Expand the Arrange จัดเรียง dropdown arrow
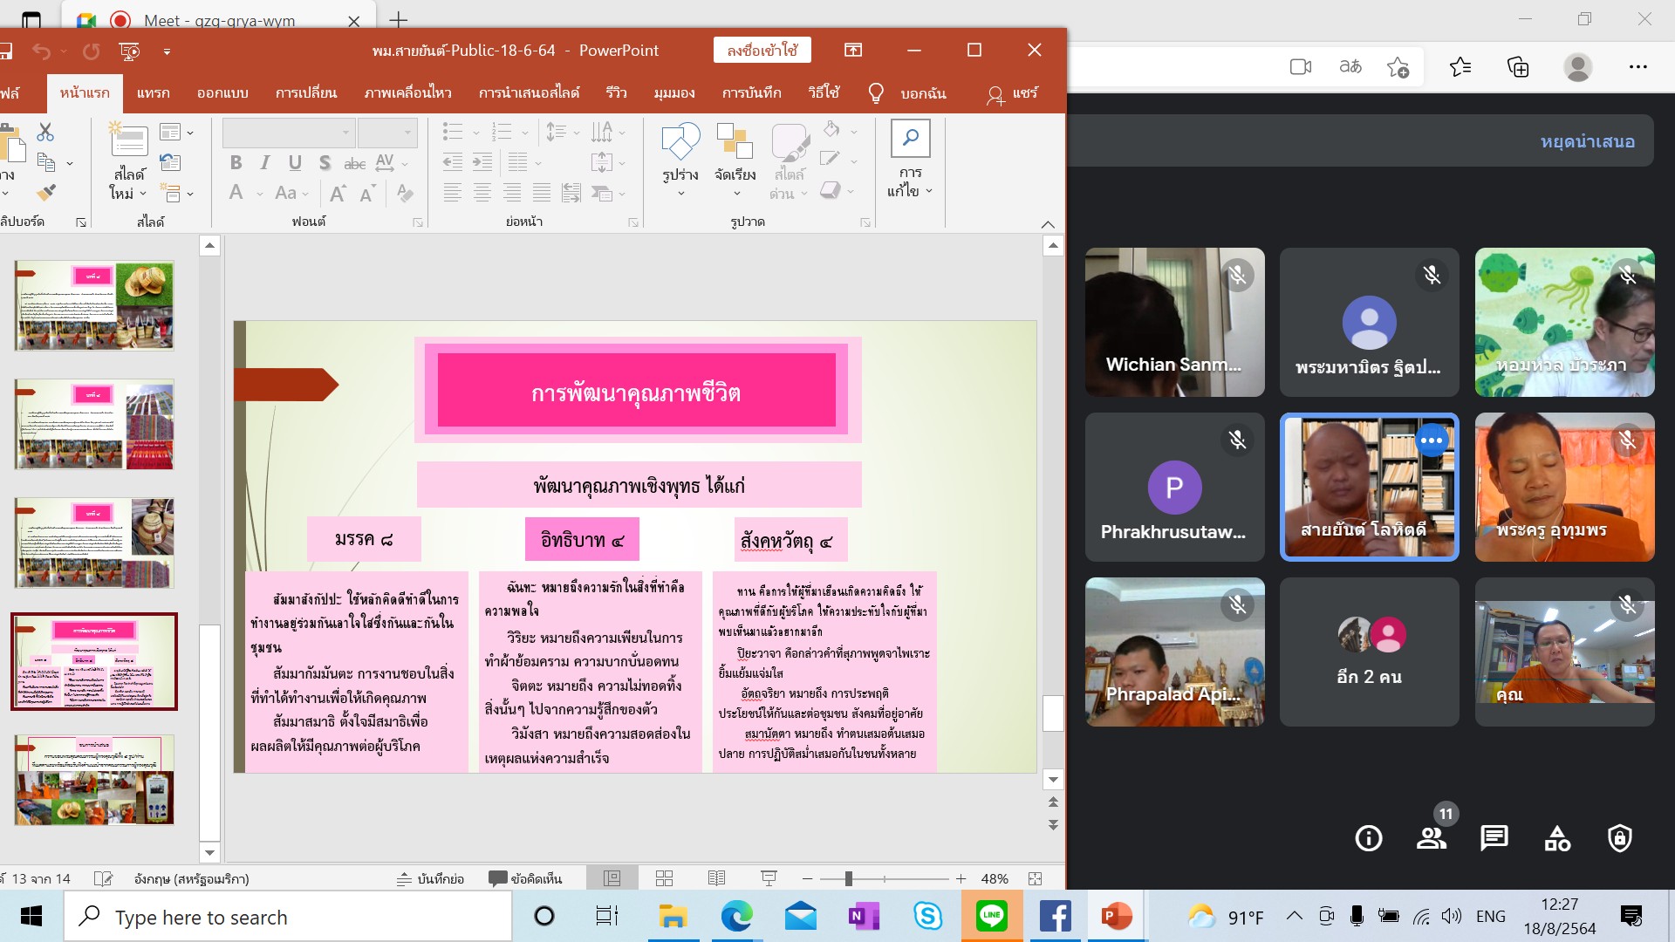This screenshot has height=942, width=1675. pyautogui.click(x=735, y=194)
